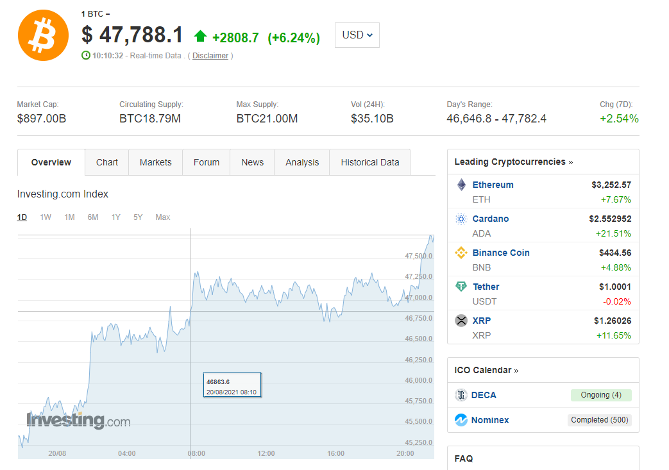Click the DECA ICO icon
The image size is (669, 470).
(461, 395)
